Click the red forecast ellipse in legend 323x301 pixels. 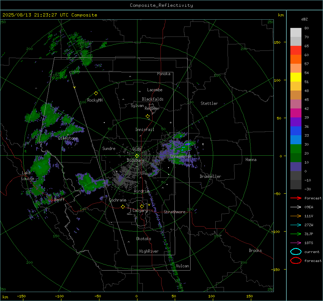[296, 260]
